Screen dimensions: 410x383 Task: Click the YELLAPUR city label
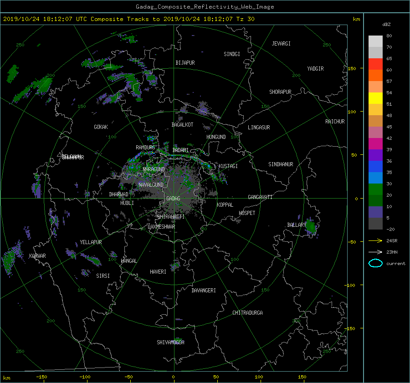[x=91, y=242]
